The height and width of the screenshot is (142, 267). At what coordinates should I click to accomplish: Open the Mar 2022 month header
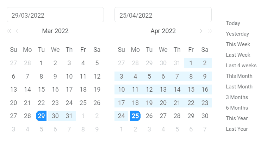(55, 31)
